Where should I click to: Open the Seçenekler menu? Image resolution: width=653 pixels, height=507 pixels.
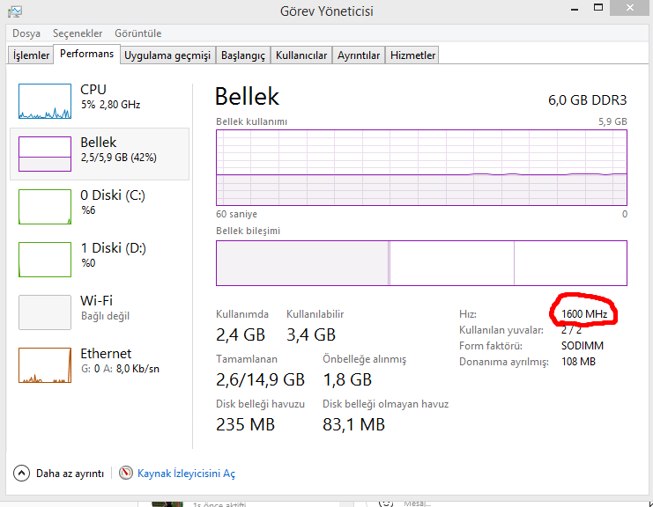click(78, 33)
